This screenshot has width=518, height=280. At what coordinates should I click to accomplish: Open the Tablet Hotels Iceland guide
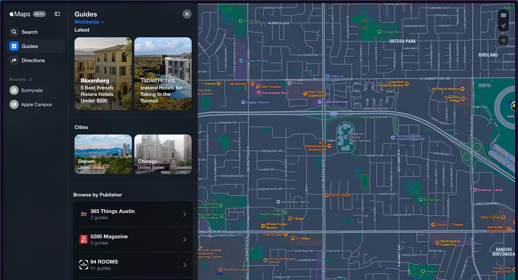[163, 74]
